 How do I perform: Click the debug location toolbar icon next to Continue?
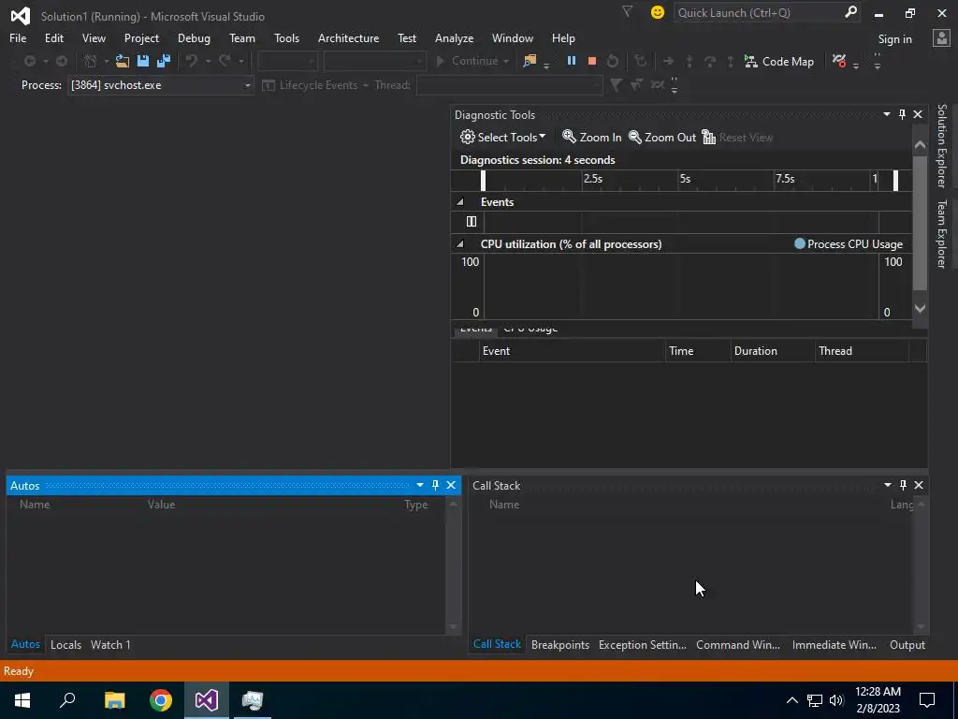click(530, 61)
